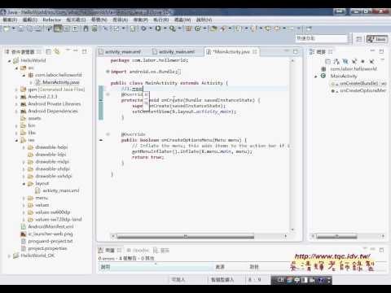Click the Open Type toolbar icon
The width and height of the screenshot is (391, 293).
[x=213, y=28]
